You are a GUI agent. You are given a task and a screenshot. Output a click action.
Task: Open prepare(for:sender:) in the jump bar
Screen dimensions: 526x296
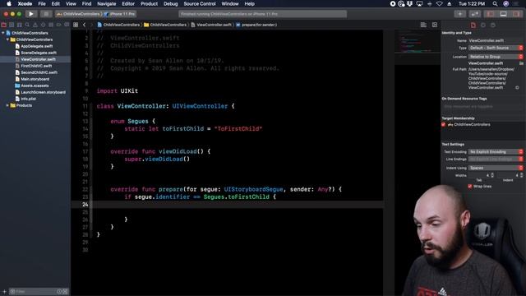tap(256, 25)
